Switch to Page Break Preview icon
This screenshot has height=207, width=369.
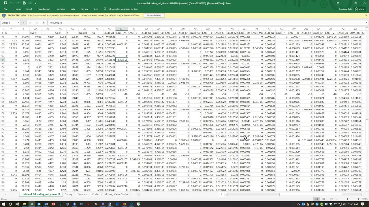click(331, 199)
